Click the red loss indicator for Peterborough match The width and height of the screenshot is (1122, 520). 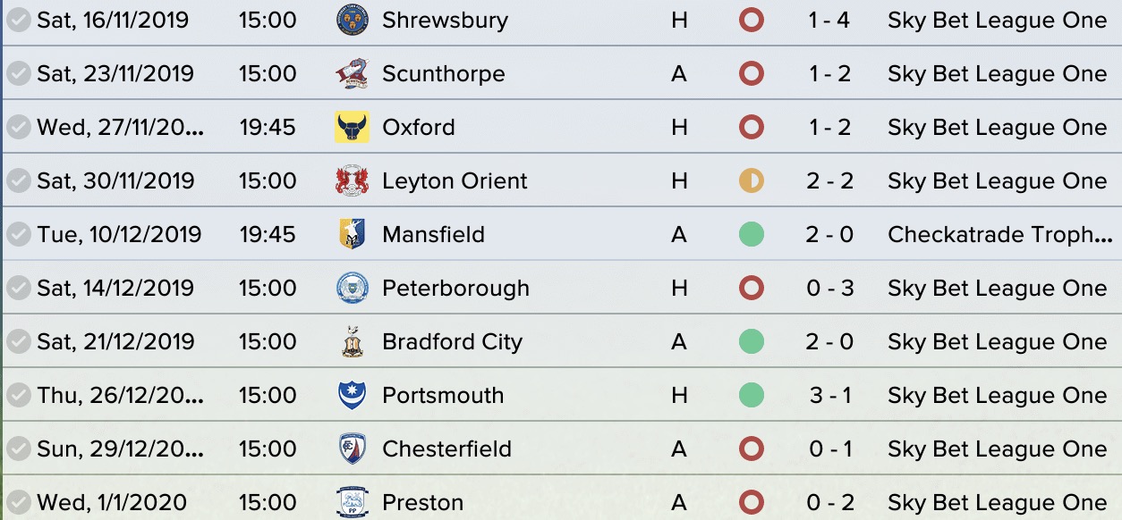click(x=752, y=288)
